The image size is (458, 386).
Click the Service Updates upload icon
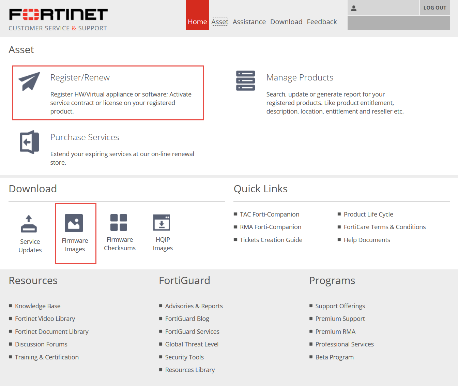29,223
